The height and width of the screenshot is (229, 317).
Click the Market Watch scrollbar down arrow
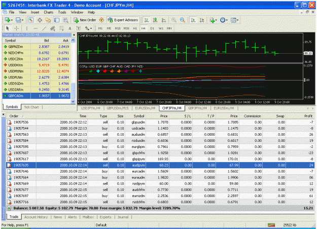point(73,101)
